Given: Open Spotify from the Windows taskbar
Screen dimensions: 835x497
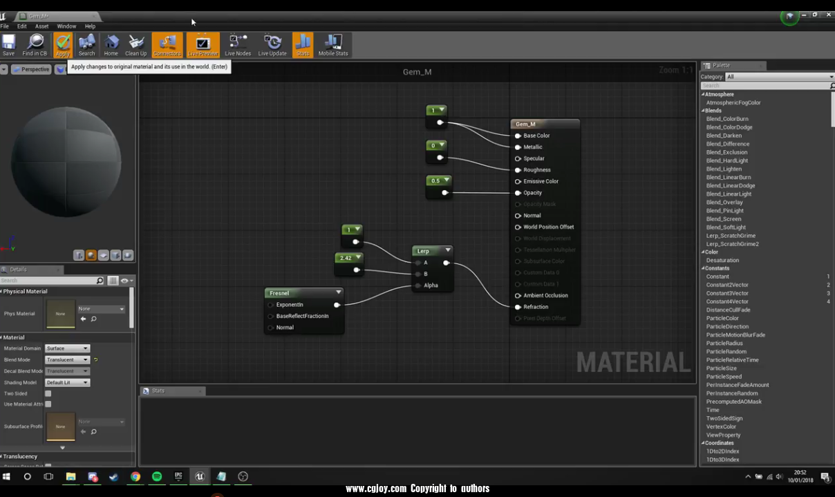Looking at the screenshot, I should (x=157, y=476).
